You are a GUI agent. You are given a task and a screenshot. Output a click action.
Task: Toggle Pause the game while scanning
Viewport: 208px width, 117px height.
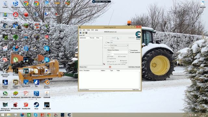point(108,64)
